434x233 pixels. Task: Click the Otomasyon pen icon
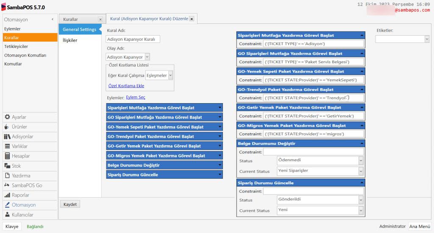click(7, 205)
